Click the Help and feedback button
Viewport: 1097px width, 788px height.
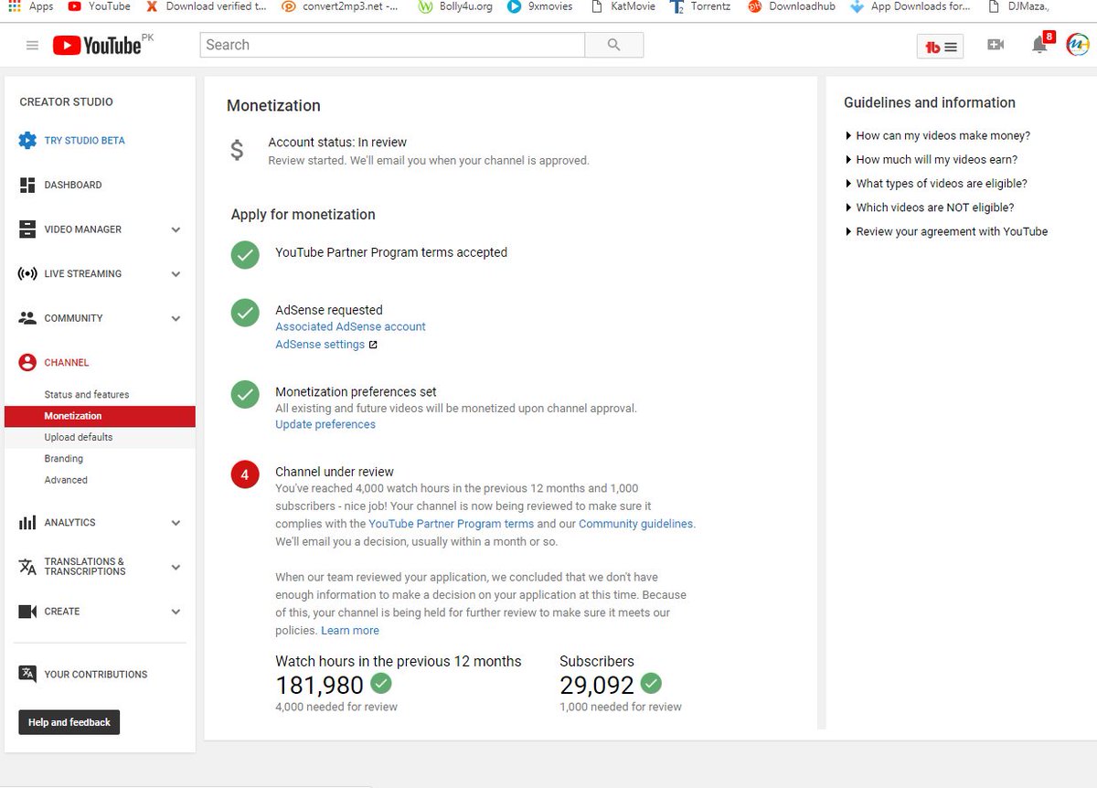69,722
